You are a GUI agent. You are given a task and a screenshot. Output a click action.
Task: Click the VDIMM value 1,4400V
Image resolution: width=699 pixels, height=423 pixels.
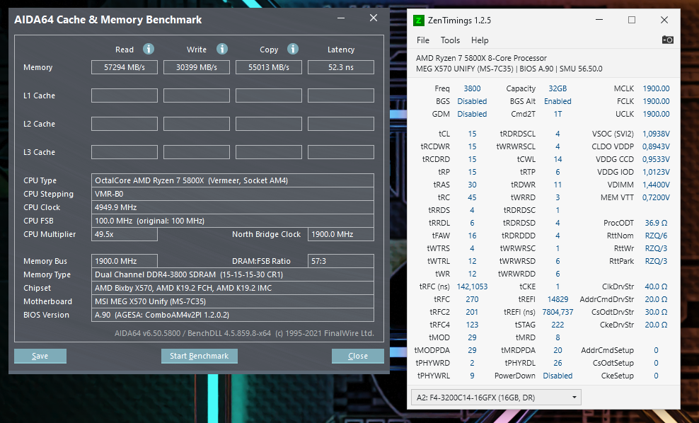(657, 185)
